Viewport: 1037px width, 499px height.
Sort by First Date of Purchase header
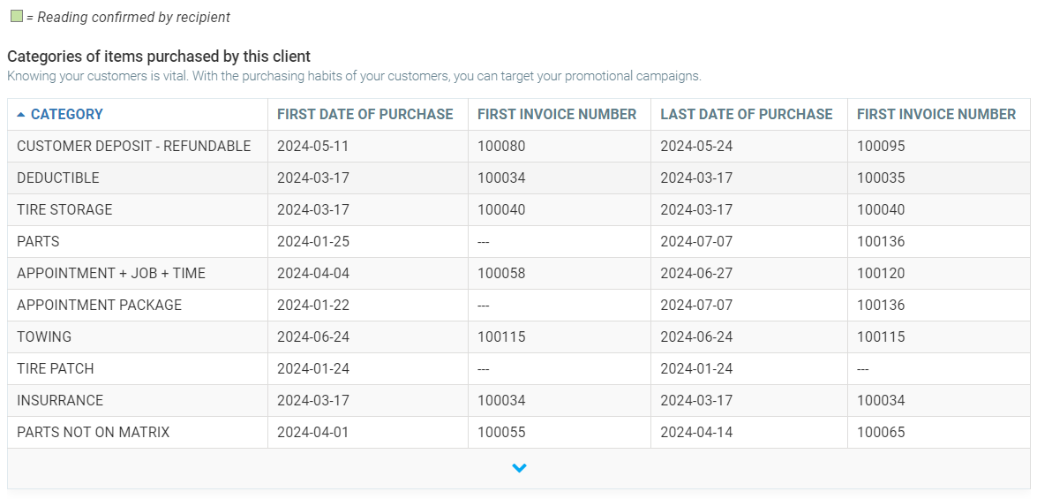pyautogui.click(x=364, y=115)
